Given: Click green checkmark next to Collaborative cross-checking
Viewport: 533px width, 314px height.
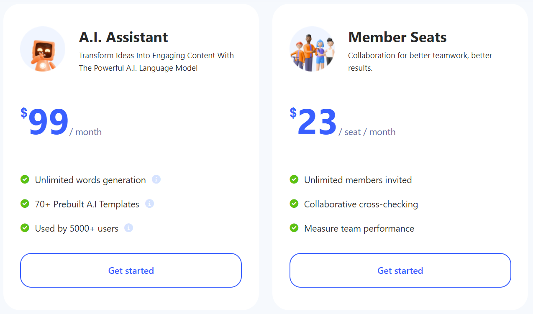Looking at the screenshot, I should click(x=294, y=204).
